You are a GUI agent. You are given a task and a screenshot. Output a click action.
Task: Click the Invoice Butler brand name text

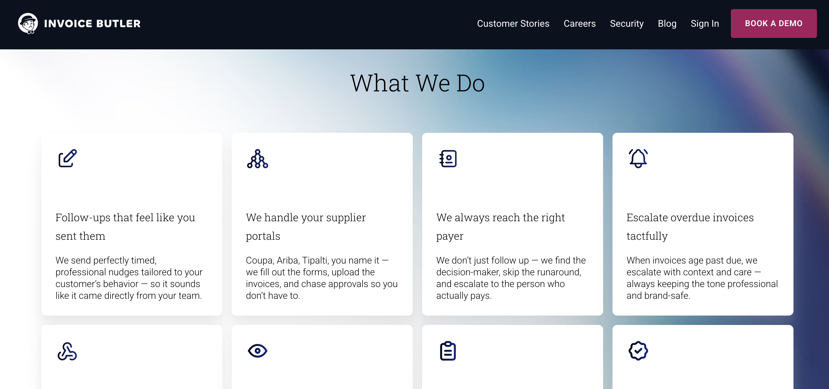[92, 24]
